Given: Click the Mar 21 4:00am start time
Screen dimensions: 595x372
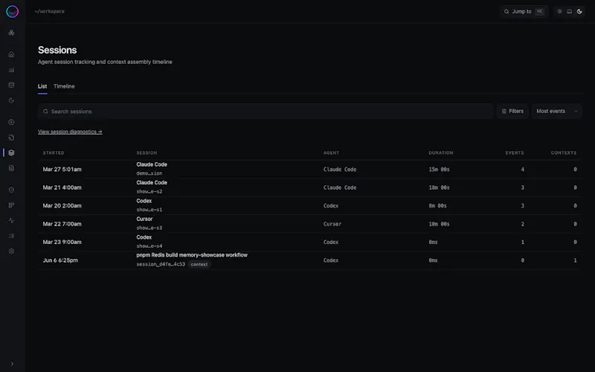Looking at the screenshot, I should pos(62,187).
